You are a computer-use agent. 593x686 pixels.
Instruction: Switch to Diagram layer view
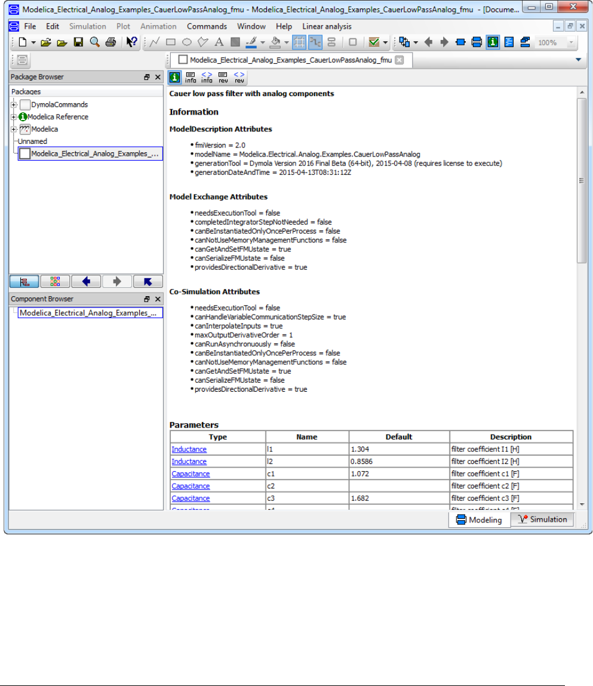[x=477, y=42]
